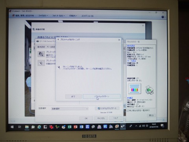This screenshot has height=142, width=189.
Task: Open File Explorer from the taskbar
Action: click(27, 127)
